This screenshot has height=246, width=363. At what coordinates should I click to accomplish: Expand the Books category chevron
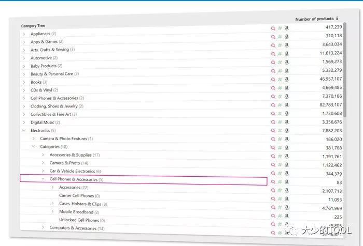tap(24, 82)
